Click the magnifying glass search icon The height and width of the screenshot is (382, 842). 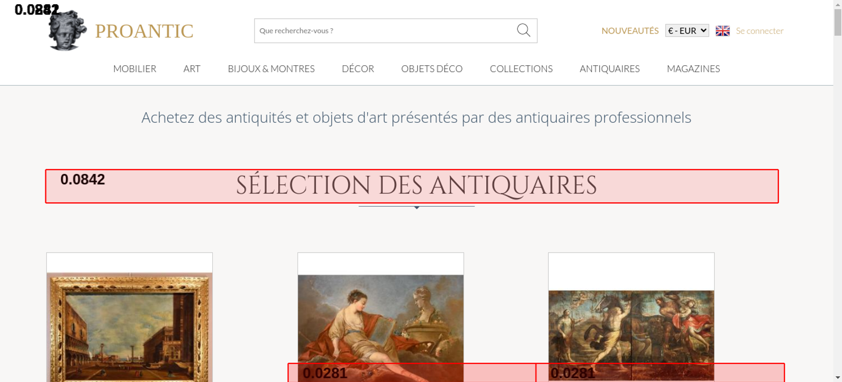[x=523, y=30]
